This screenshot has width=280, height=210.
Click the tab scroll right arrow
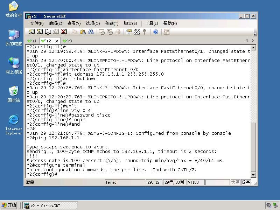tap(253, 41)
